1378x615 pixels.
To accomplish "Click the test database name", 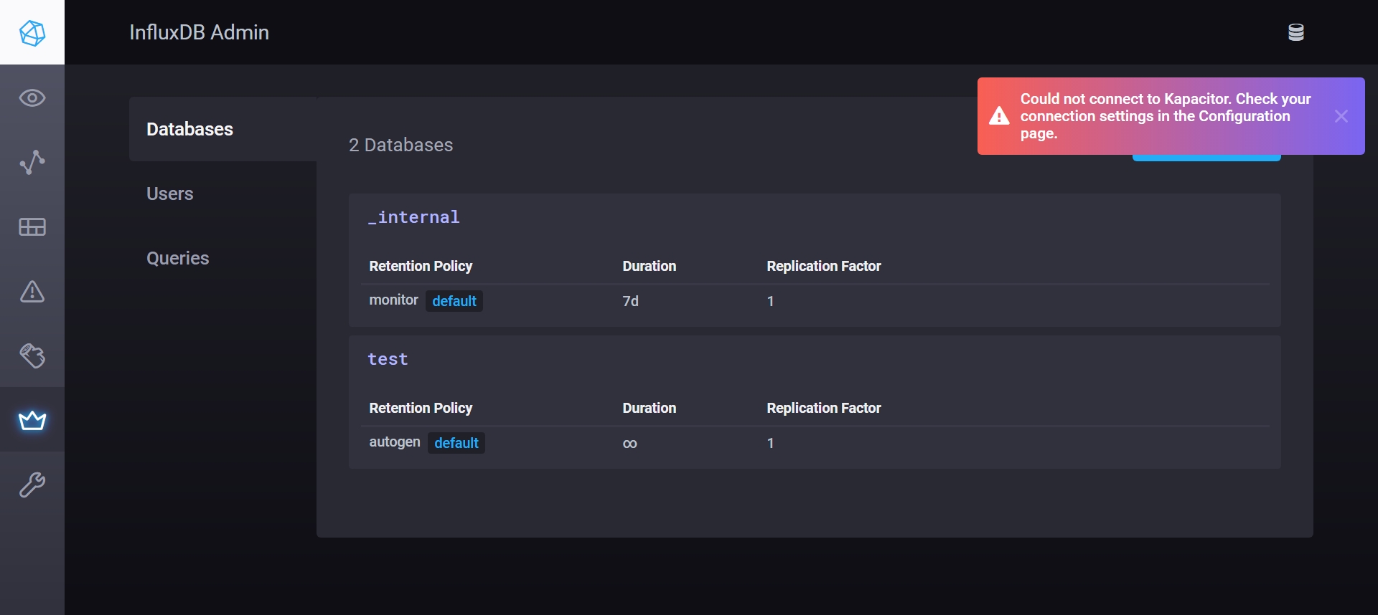I will point(388,359).
